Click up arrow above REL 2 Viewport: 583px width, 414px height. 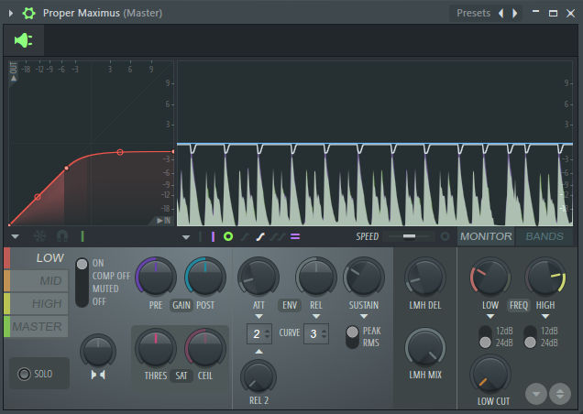[258, 351]
